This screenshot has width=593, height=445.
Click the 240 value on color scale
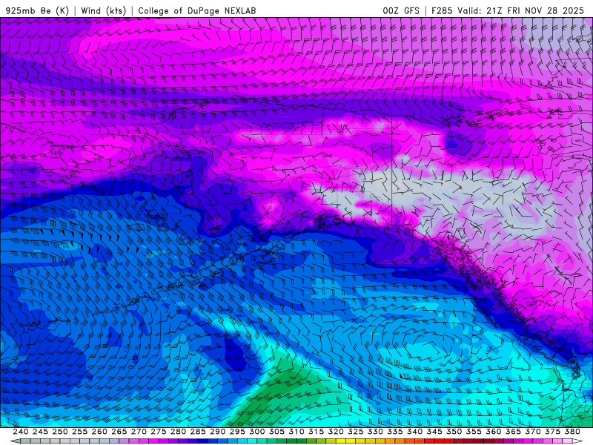point(21,432)
